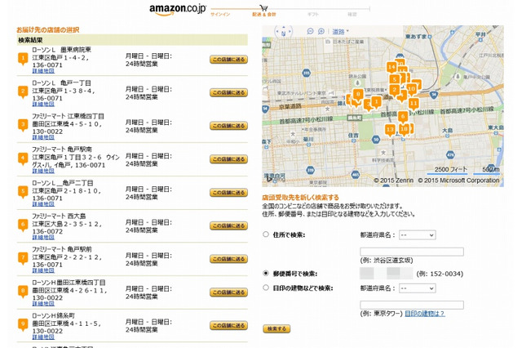Click the ファミリーマート 西大島 store name
522x348 pixels.
[x=59, y=216]
